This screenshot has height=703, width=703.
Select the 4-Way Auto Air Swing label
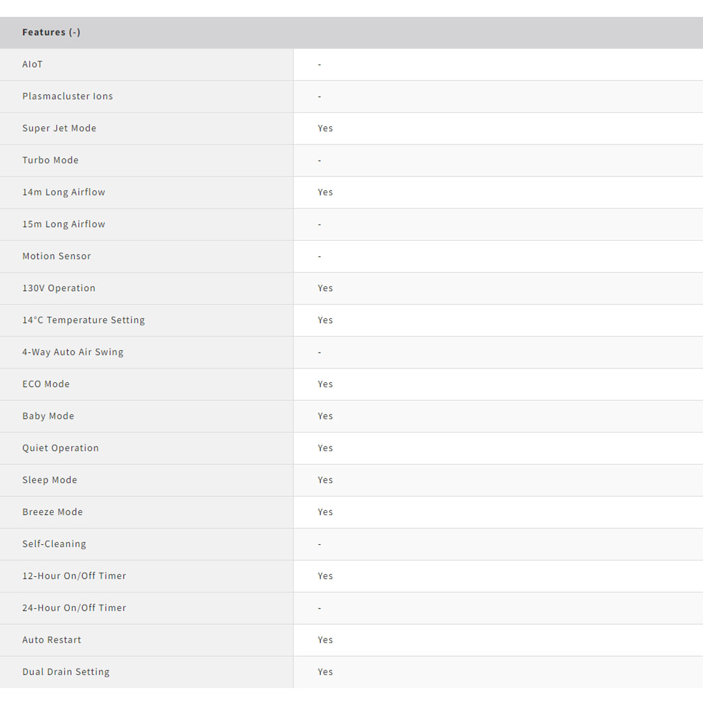coord(73,351)
